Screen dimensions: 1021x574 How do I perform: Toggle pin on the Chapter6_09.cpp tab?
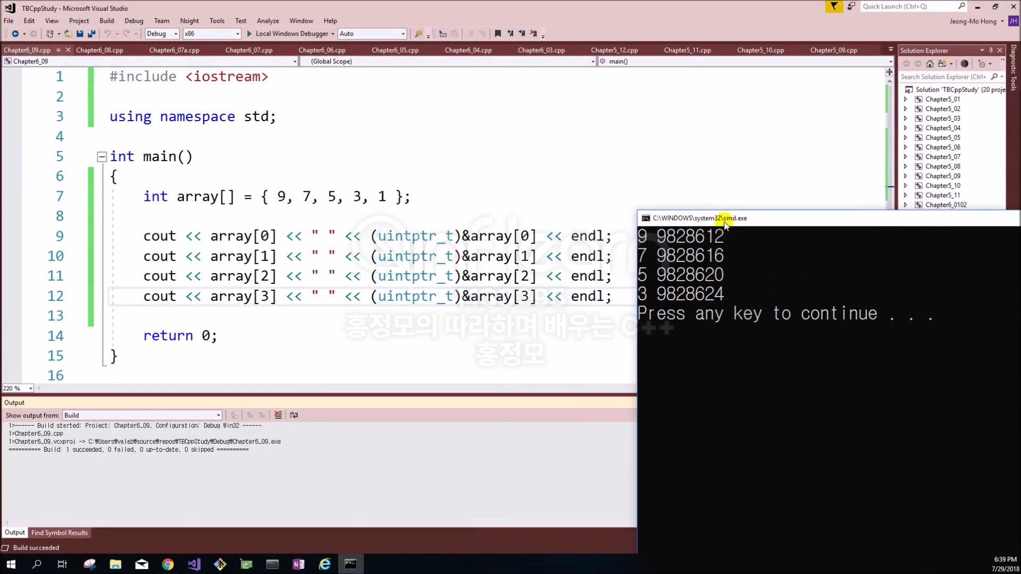tap(58, 50)
